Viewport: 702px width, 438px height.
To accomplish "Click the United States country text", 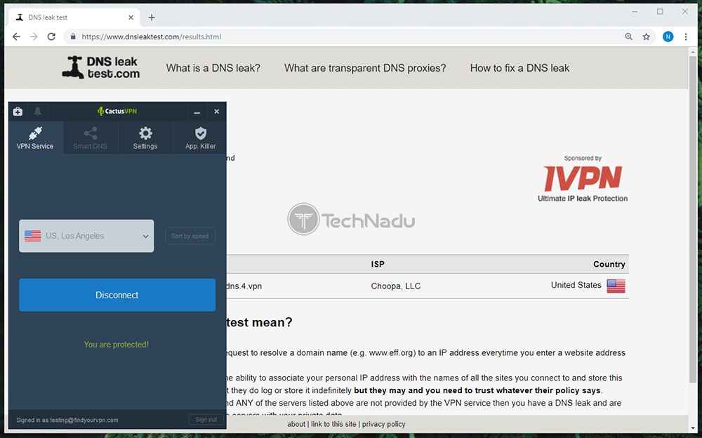I will 576,285.
